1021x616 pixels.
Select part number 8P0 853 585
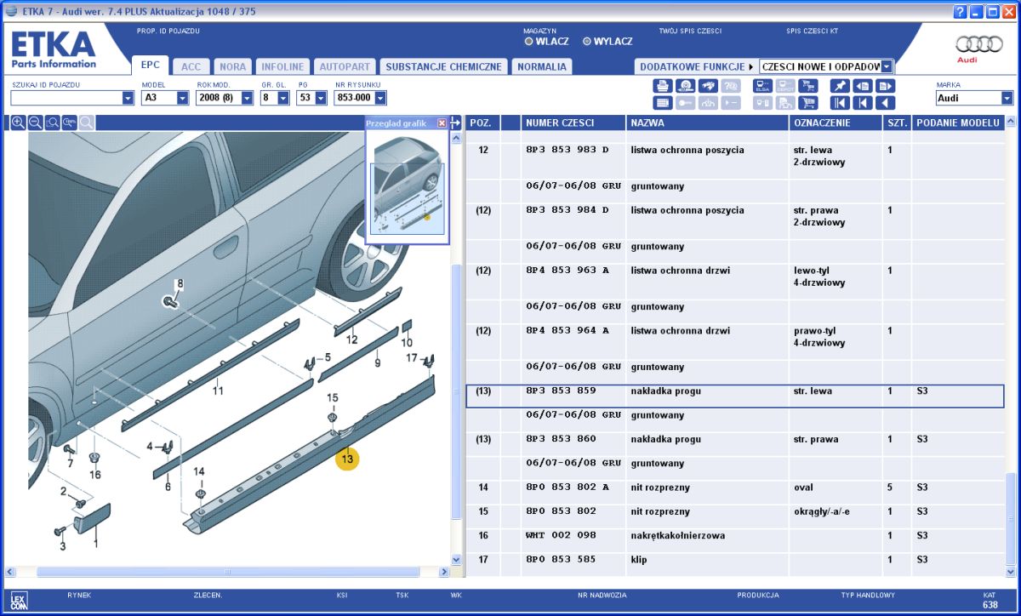pos(561,559)
